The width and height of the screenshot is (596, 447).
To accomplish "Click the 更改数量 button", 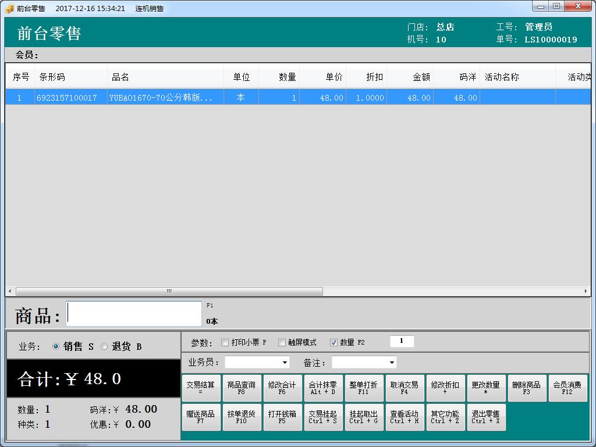I will click(486, 388).
